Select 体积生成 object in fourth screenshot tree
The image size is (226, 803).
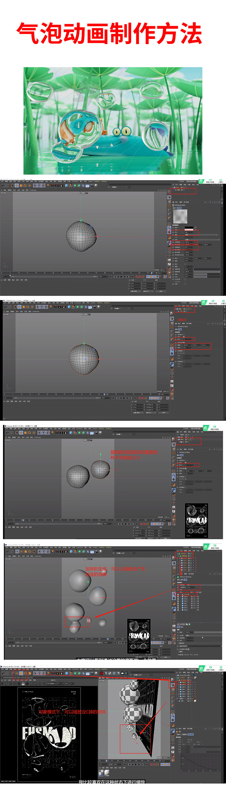click(184, 556)
